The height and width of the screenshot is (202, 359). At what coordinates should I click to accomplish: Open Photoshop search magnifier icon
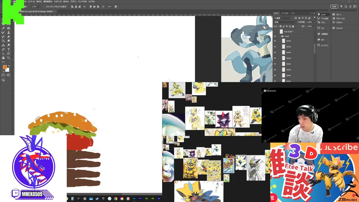coord(346,6)
